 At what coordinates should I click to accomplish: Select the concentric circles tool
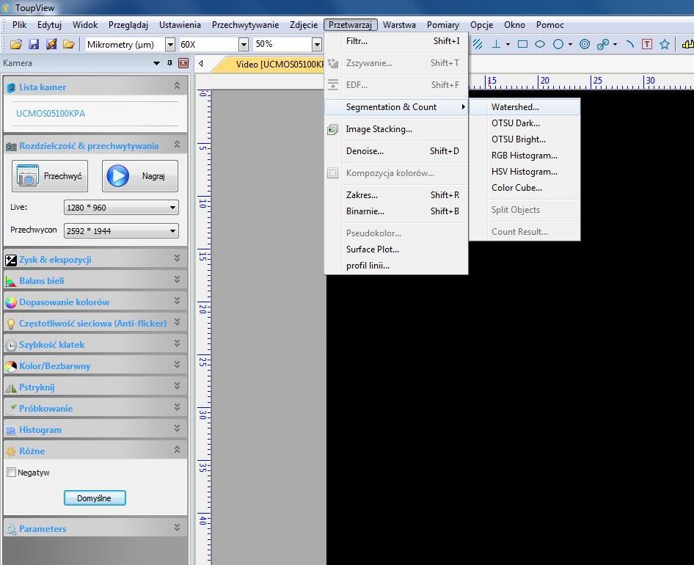click(x=585, y=44)
